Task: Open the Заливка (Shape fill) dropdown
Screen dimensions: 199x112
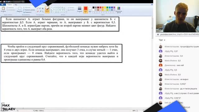Action: point(71,10)
